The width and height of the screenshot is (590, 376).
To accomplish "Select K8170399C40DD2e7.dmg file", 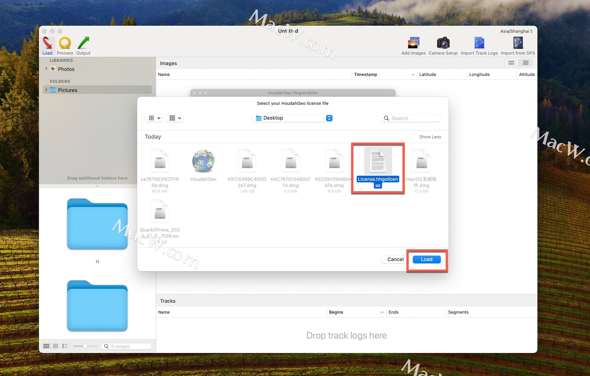I will [247, 171].
